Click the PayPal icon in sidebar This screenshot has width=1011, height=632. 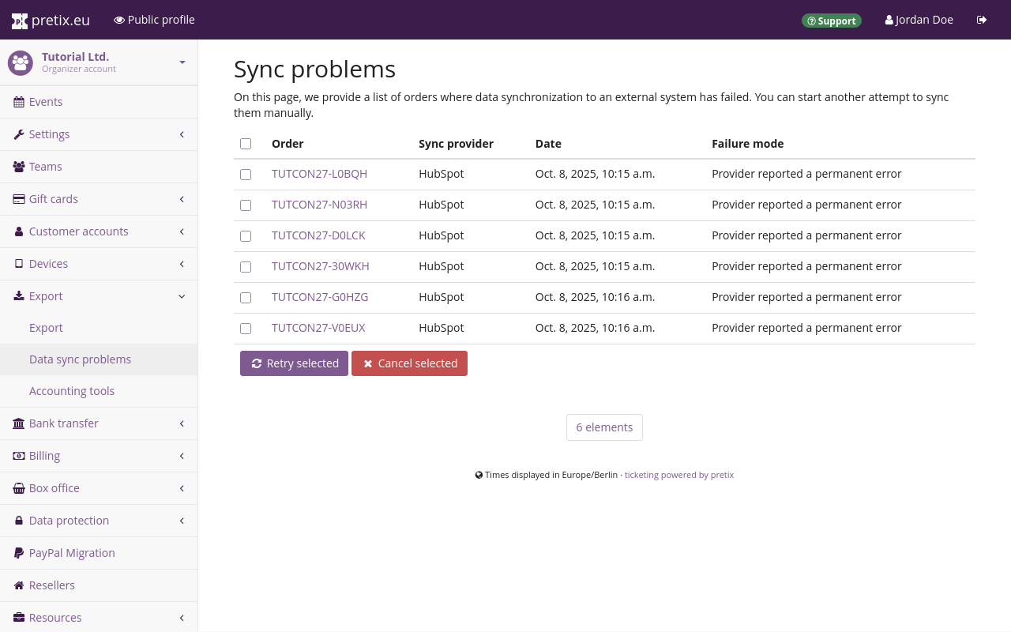[x=19, y=553]
